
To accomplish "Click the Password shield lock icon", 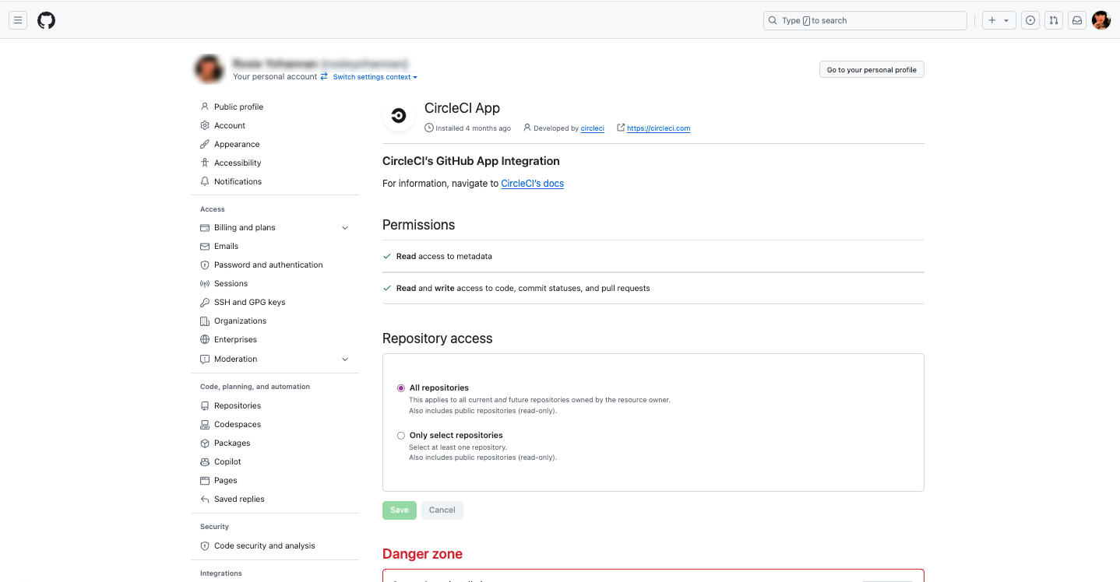I will click(205, 265).
